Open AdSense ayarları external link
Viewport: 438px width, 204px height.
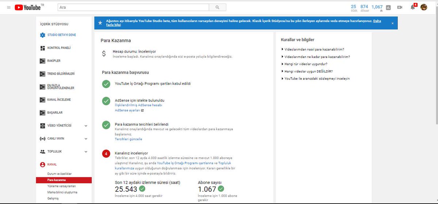(129, 110)
